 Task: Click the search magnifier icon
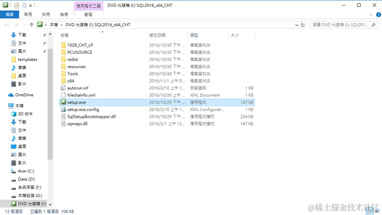[373, 25]
